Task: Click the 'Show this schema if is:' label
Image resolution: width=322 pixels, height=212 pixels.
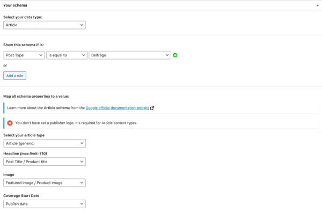Action: click(x=24, y=45)
